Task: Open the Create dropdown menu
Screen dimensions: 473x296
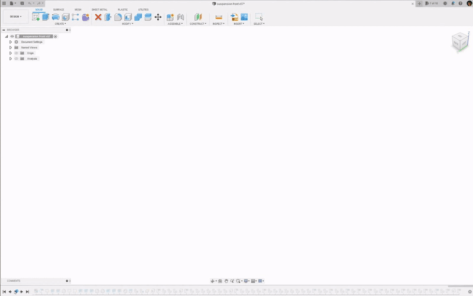Action: pos(60,24)
